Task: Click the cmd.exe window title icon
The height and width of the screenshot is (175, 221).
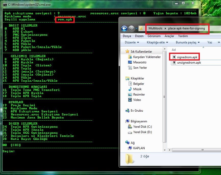Action: [5, 5]
